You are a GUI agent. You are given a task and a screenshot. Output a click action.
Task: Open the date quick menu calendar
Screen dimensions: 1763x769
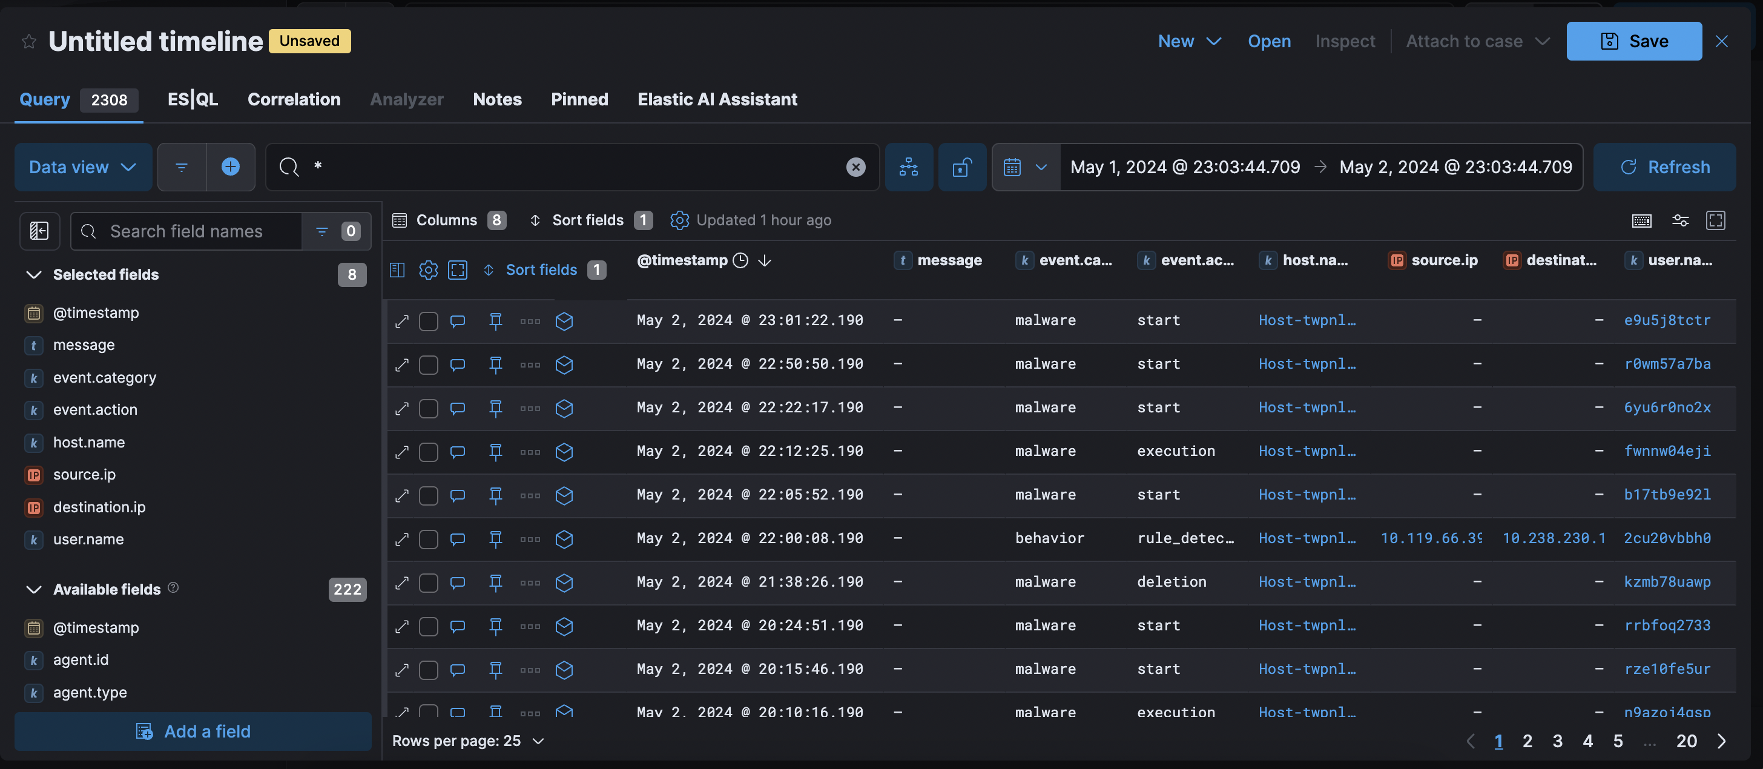click(x=1025, y=167)
